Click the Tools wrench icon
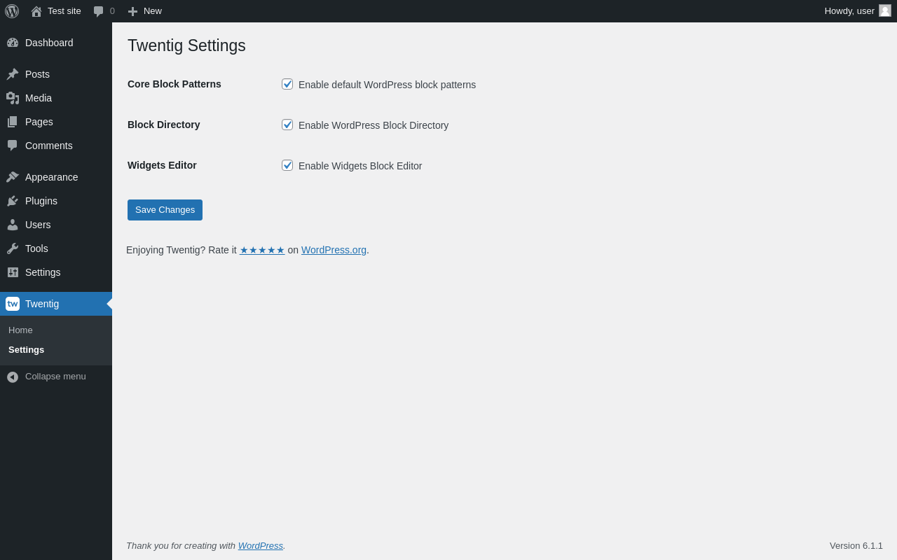 coord(13,248)
